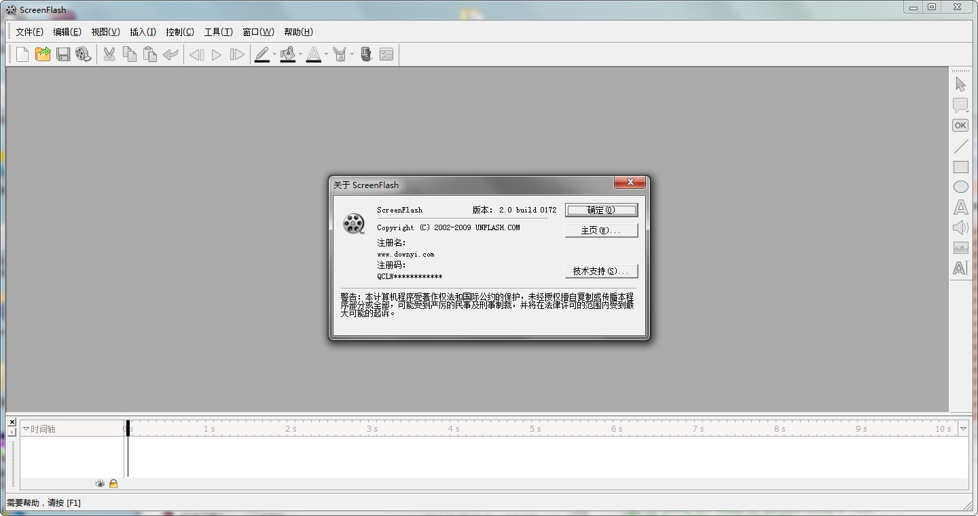Select the arrow selection tool
The width and height of the screenshot is (978, 516).
(x=960, y=84)
